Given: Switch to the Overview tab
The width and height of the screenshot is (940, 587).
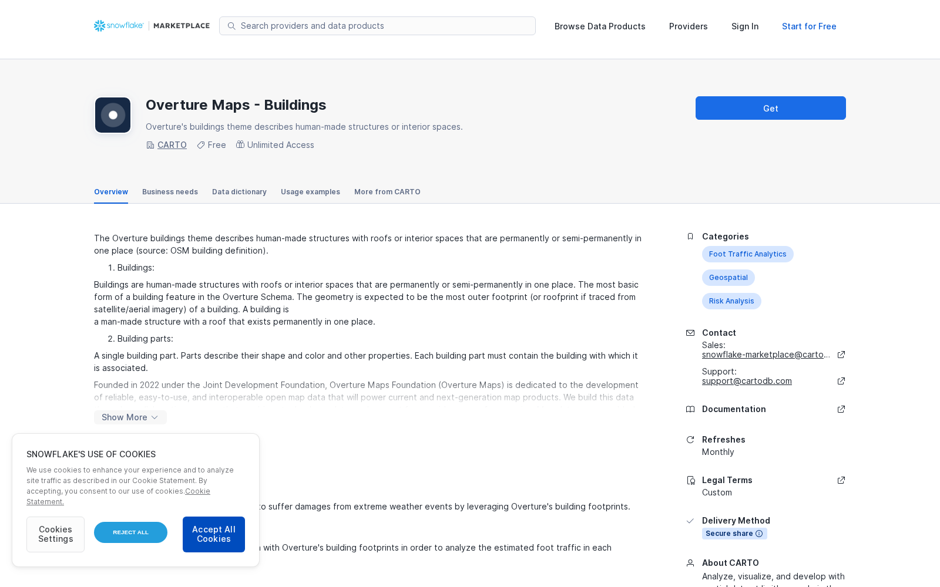Looking at the screenshot, I should pyautogui.click(x=111, y=192).
